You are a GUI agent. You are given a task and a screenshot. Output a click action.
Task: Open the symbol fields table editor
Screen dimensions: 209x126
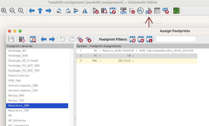coord(157,11)
